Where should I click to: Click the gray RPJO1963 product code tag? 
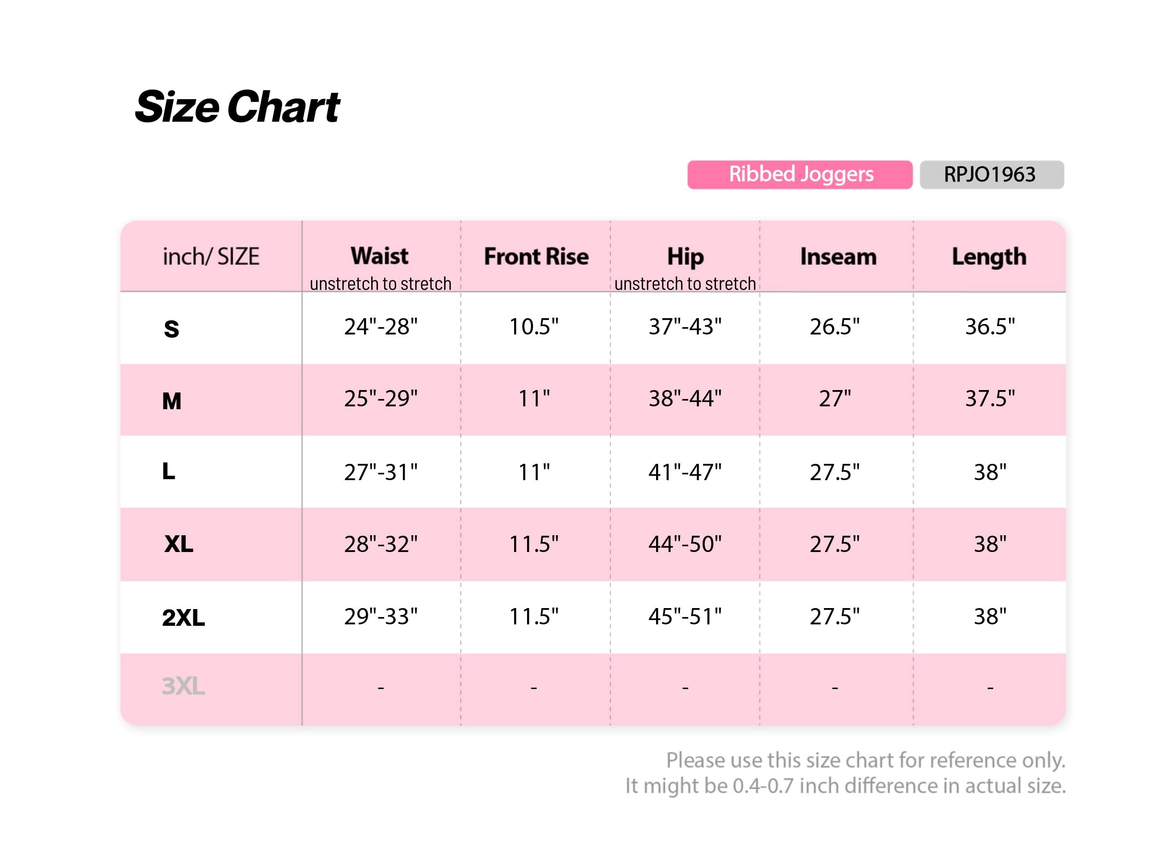pyautogui.click(x=992, y=175)
